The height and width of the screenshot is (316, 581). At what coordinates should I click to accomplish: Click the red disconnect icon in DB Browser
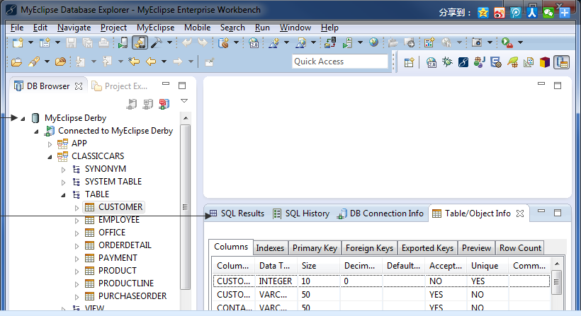point(164,104)
